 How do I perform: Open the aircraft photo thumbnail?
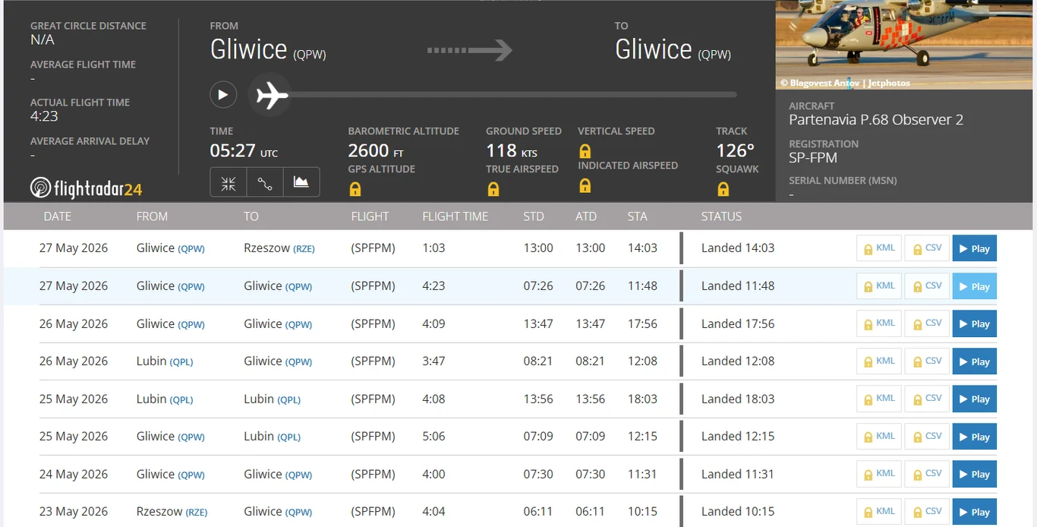(904, 45)
